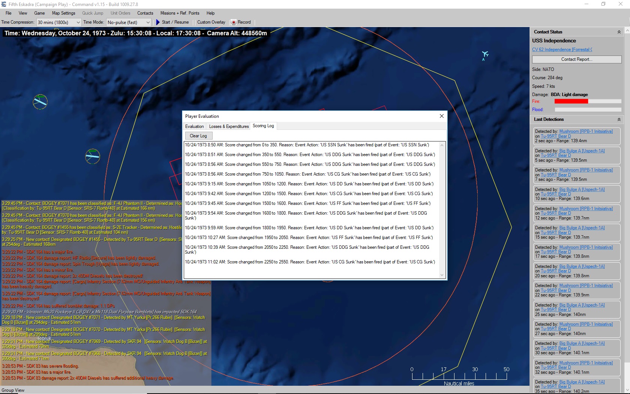The width and height of the screenshot is (630, 394).
Task: Collapse the Contact Status panel chevron
Action: tap(619, 32)
